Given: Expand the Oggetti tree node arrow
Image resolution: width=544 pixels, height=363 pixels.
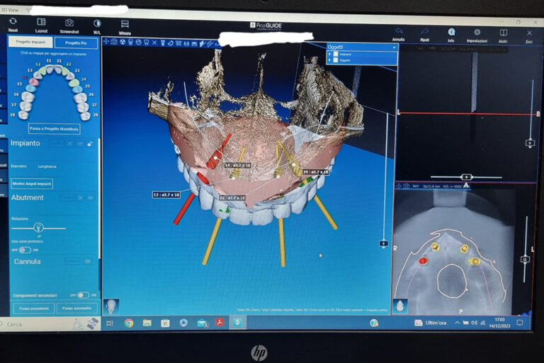Looking at the screenshot, I should click(x=329, y=60).
